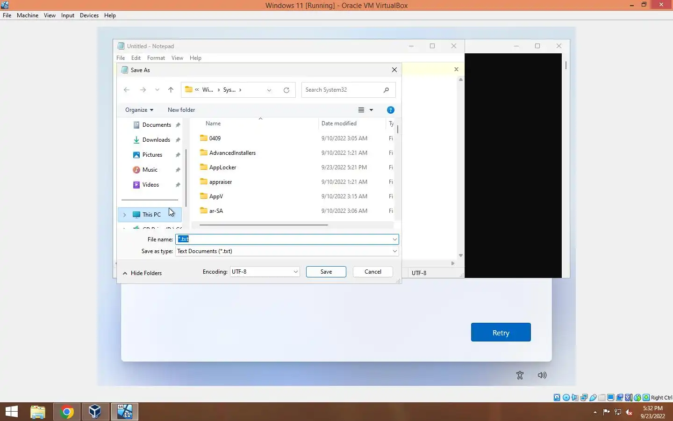Click the Save button
This screenshot has width=673, height=421.
(x=326, y=272)
